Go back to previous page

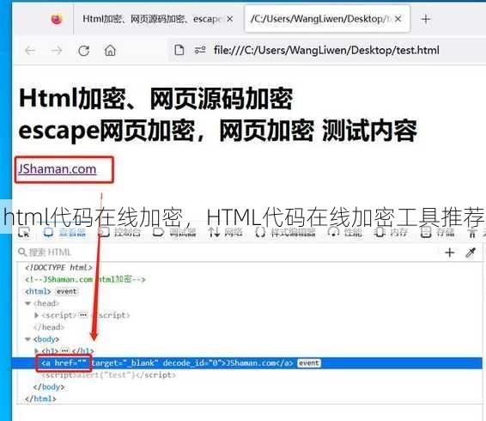coord(30,50)
